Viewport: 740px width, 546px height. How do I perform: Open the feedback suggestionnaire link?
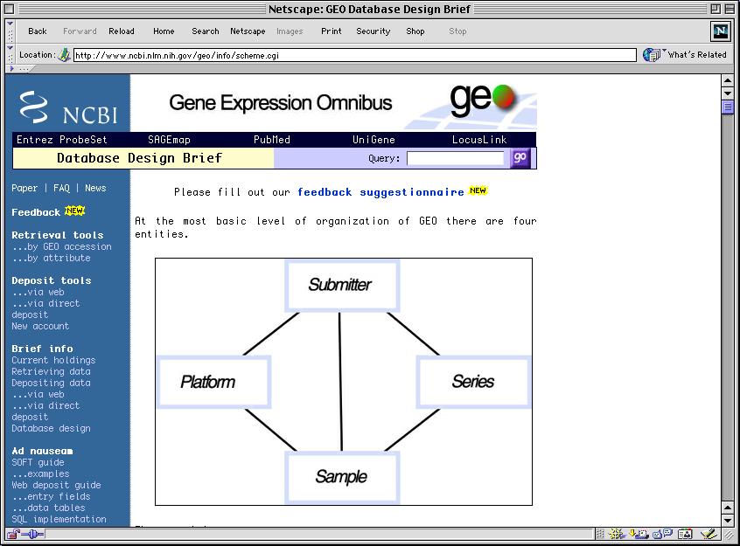(x=380, y=192)
